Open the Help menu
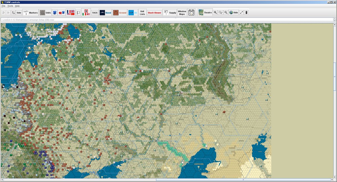Viewport: 337px width, 182px height. coord(17,6)
